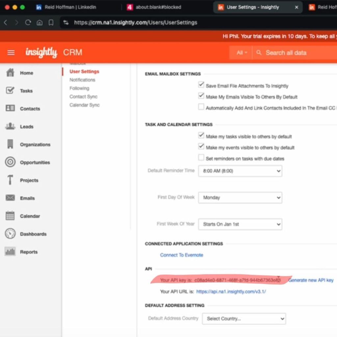The height and width of the screenshot is (337, 337).
Task: Select Notifications in settings menu
Action: pos(82,80)
